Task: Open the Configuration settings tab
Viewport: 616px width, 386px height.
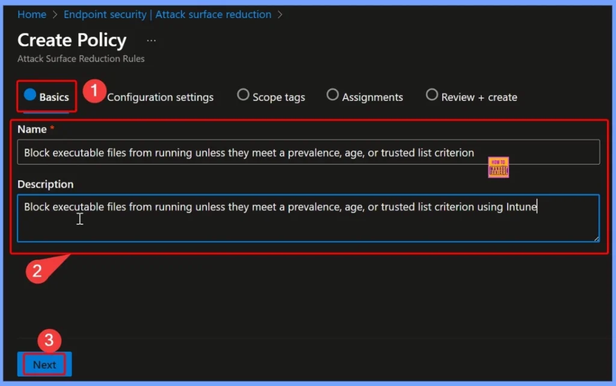Action: tap(160, 97)
